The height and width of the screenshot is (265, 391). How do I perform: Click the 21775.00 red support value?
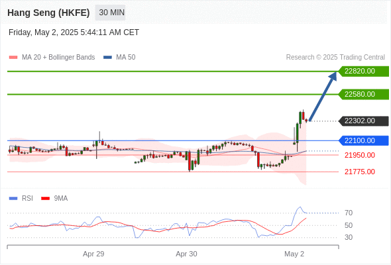[x=360, y=172]
